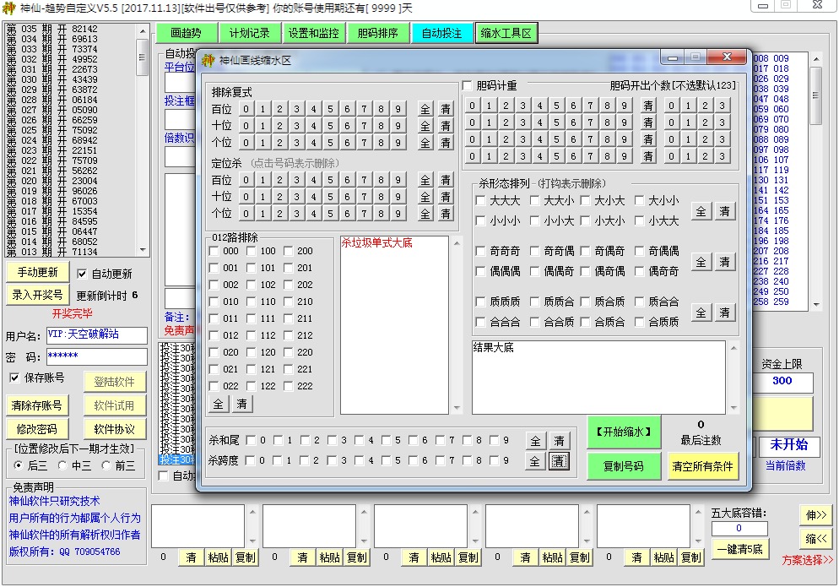839x587 pixels.
Task: Uncheck the 自动更新 checkbox
Action: pos(82,274)
